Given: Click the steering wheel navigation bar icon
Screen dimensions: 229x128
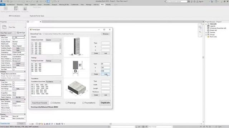Looking at the screenshot, I should click(200, 27).
